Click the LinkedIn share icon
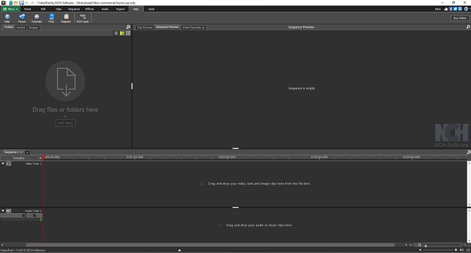Screen dimensions: 471x253 click(460, 9)
